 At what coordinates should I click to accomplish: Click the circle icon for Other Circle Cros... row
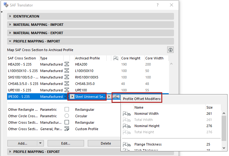coord(67,116)
